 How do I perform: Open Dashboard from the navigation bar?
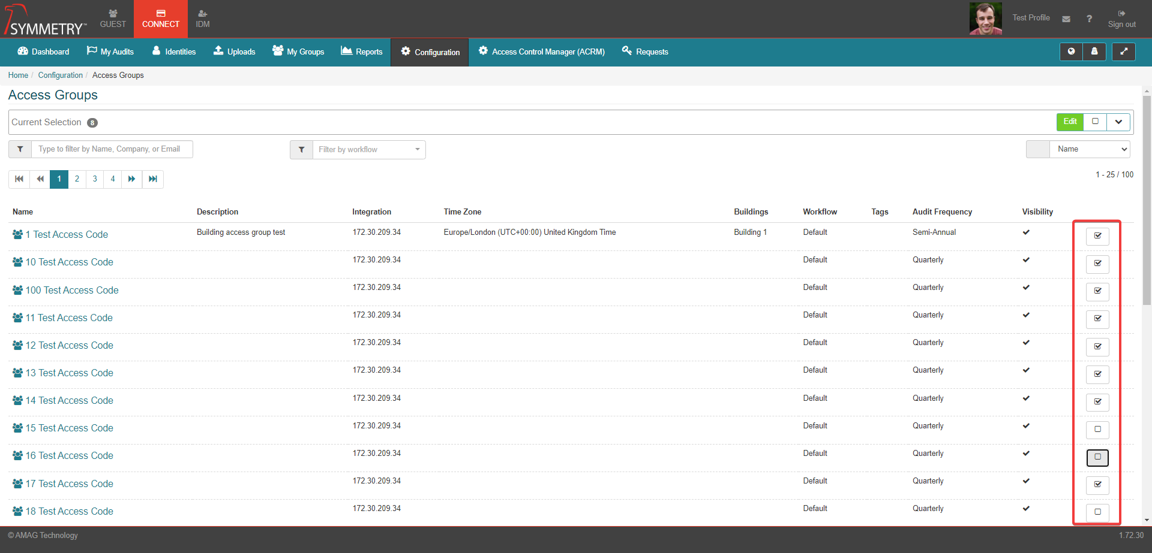[43, 52]
